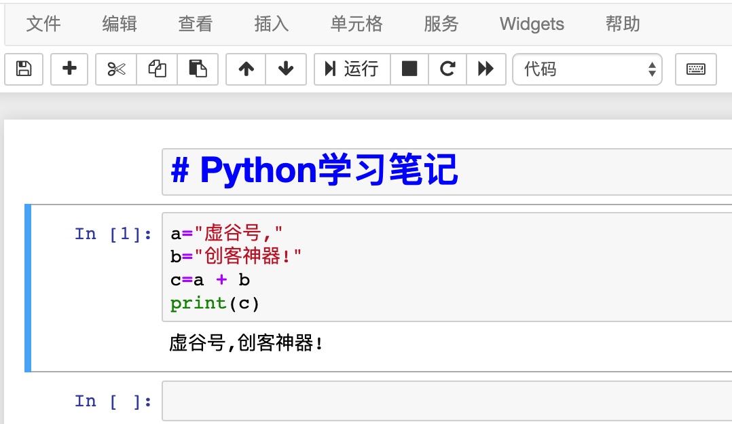732x424 pixels.
Task: Save the notebook with floppy disk icon
Action: 24,69
